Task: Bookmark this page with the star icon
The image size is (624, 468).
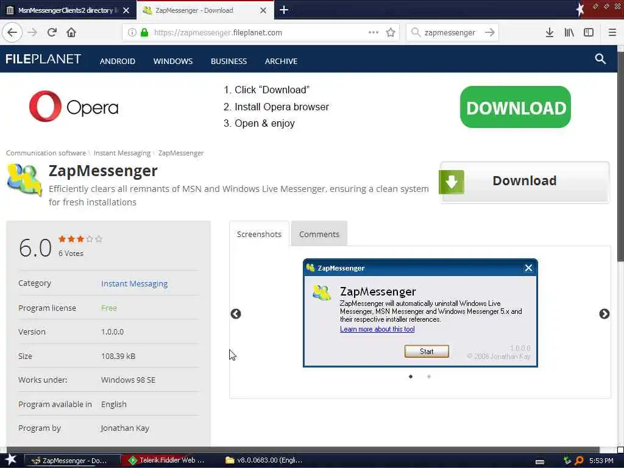Action: click(391, 32)
